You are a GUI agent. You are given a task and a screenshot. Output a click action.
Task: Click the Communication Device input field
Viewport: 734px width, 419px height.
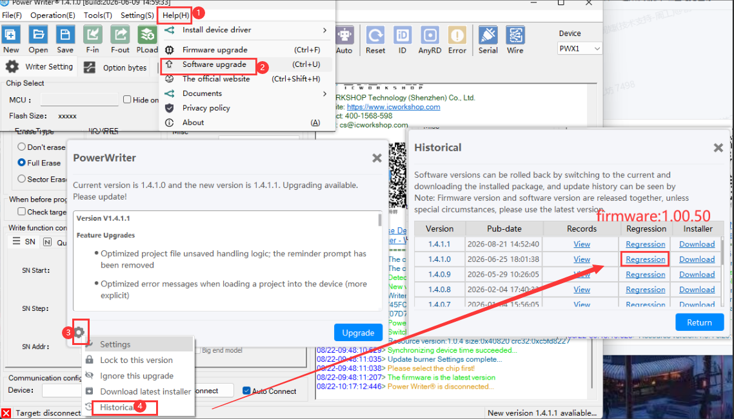[x=62, y=390]
